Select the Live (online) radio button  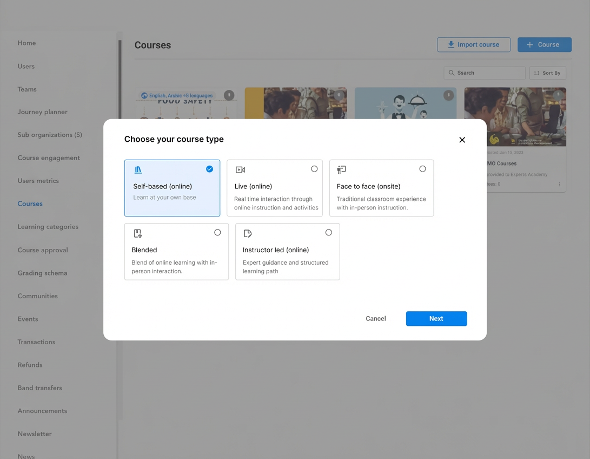coord(314,169)
